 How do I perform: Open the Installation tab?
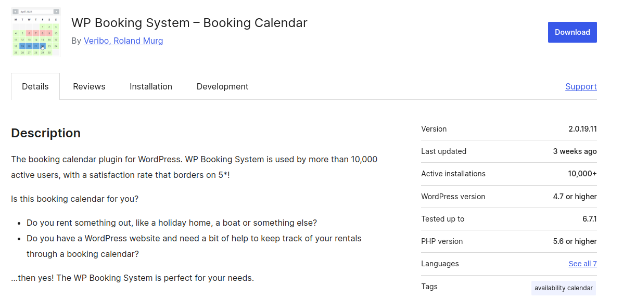click(x=151, y=86)
